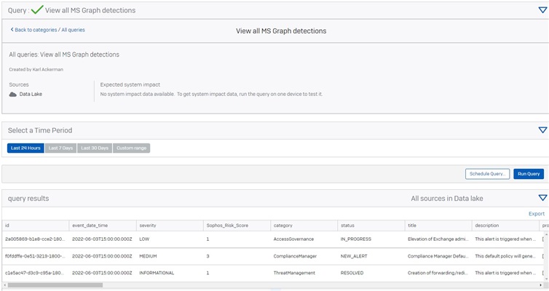This screenshot has width=549, height=291.
Task: Choose Custom range time period
Action: click(131, 148)
